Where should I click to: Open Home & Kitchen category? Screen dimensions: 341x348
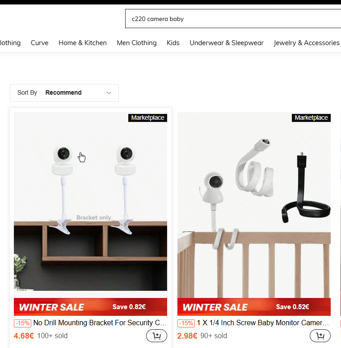[83, 43]
